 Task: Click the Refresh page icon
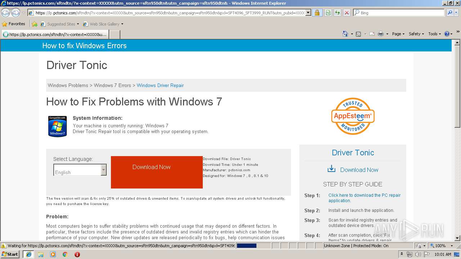point(337,13)
